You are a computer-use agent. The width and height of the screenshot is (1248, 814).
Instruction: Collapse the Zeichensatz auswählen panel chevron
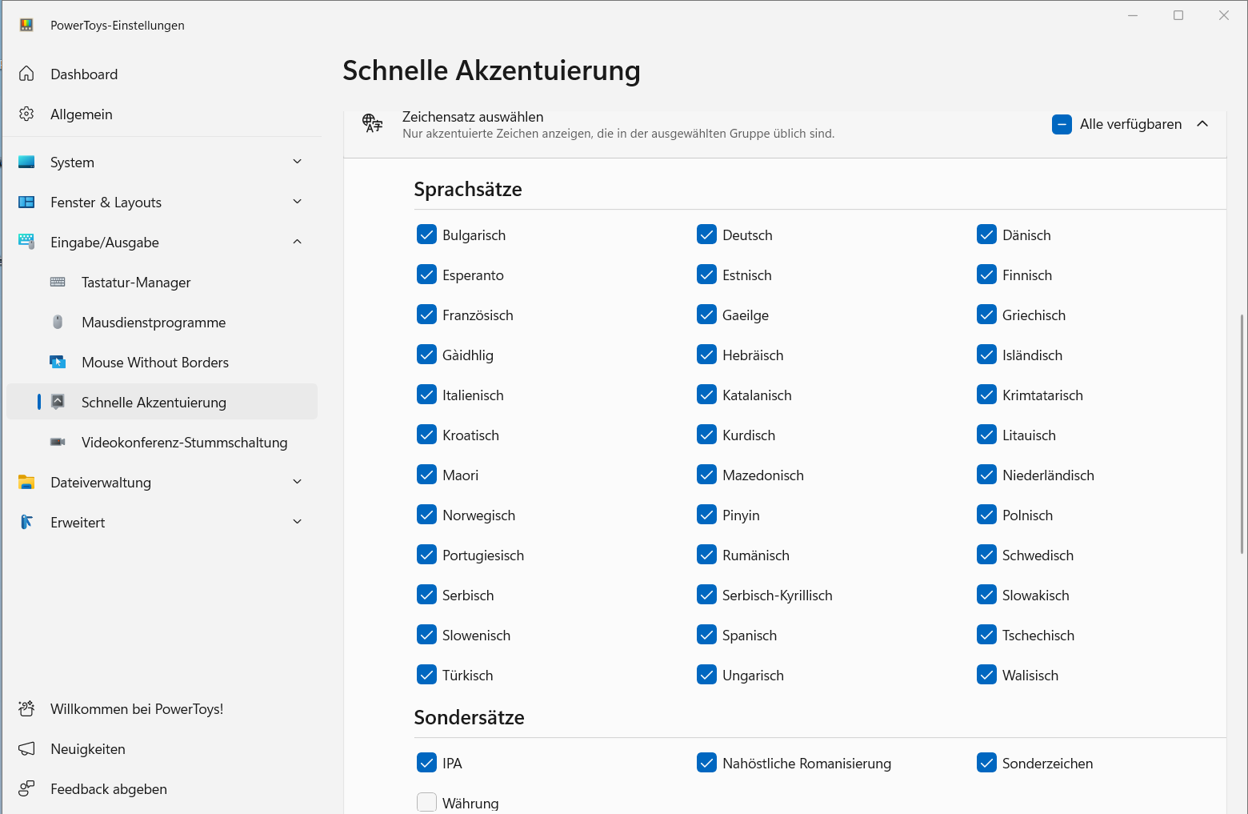1202,124
